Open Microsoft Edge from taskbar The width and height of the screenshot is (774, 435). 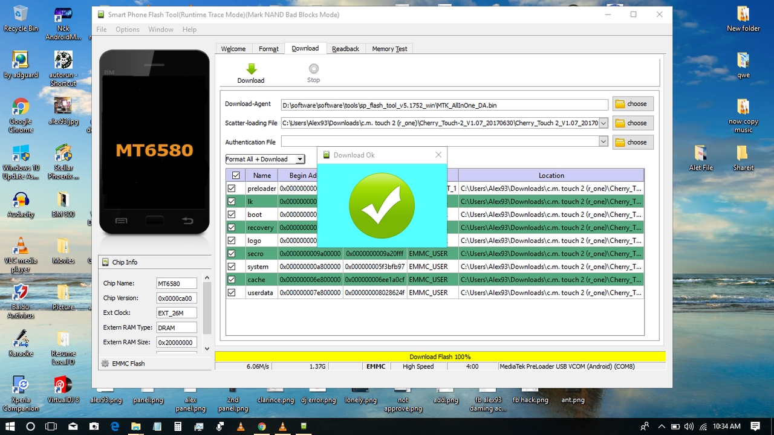point(115,426)
